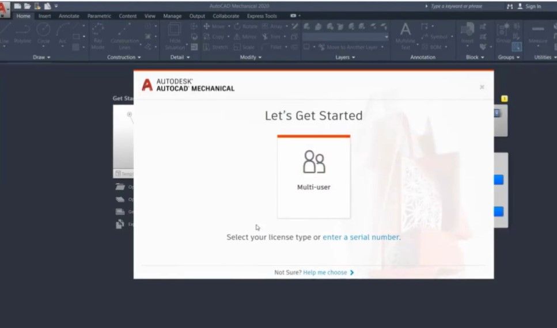
Task: Expand the Layers panel
Action: click(345, 57)
